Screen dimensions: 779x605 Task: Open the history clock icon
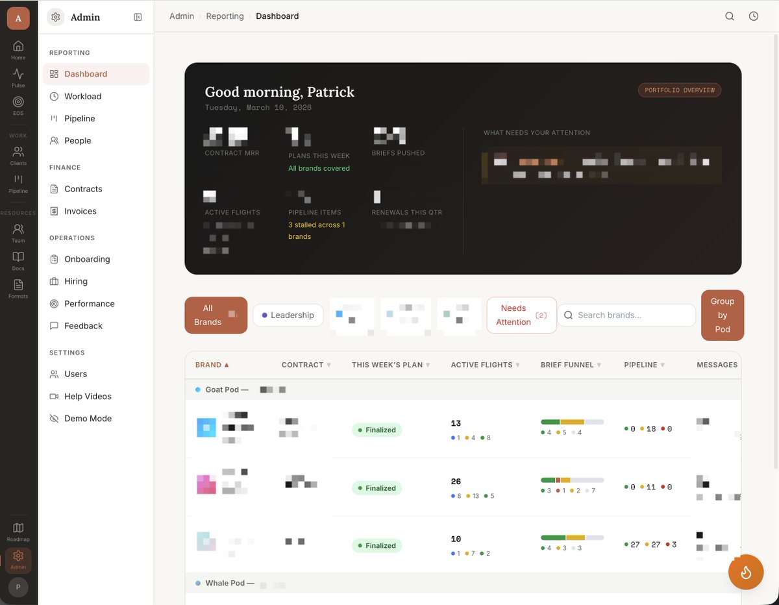tap(754, 16)
